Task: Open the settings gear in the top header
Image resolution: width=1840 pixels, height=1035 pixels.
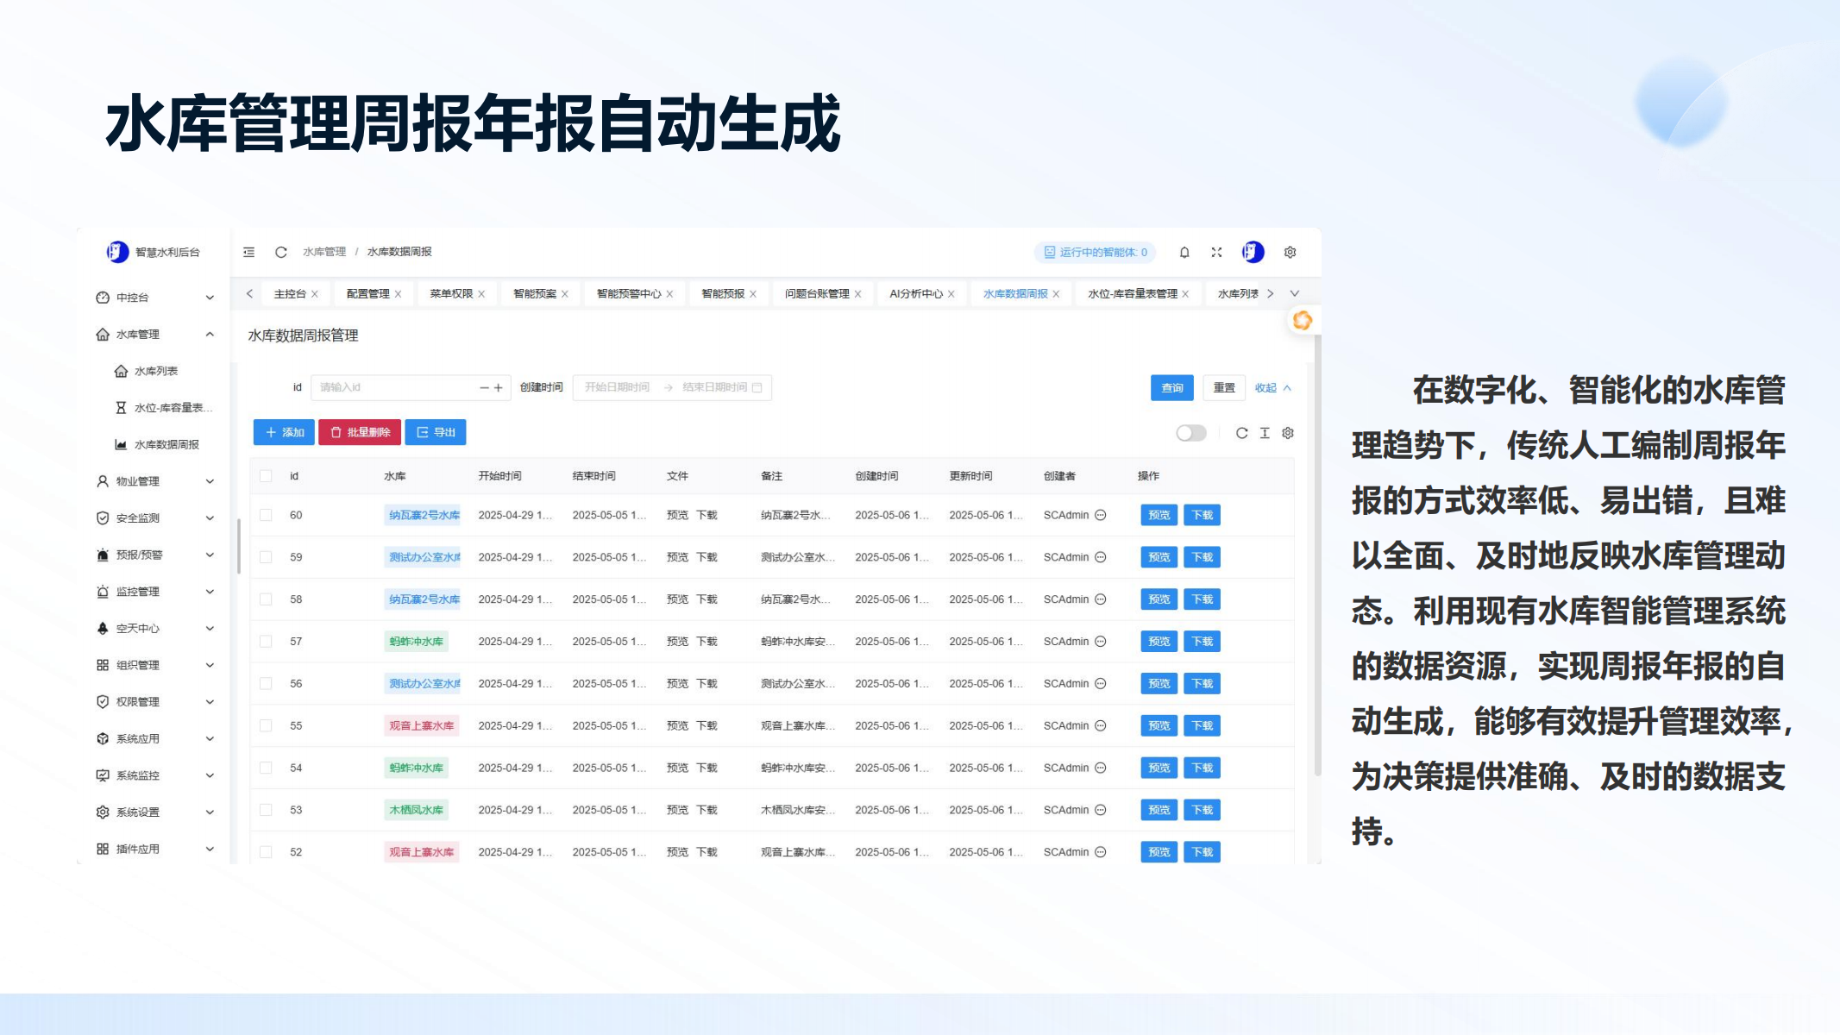Action: tap(1290, 252)
